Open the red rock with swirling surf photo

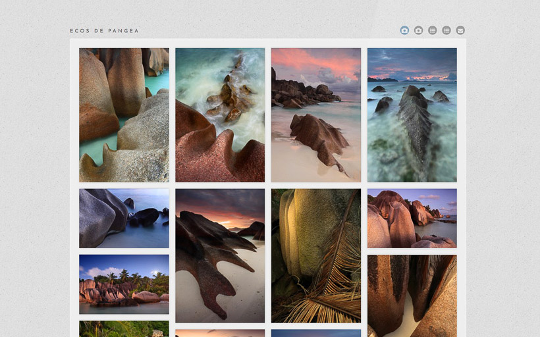click(220, 115)
